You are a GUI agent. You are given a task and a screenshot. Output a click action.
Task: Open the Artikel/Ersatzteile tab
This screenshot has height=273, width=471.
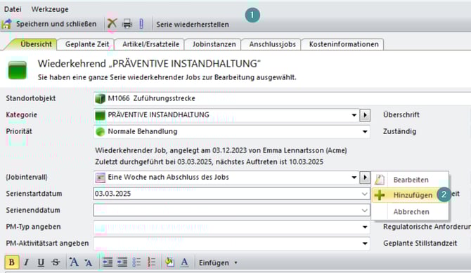tap(151, 44)
